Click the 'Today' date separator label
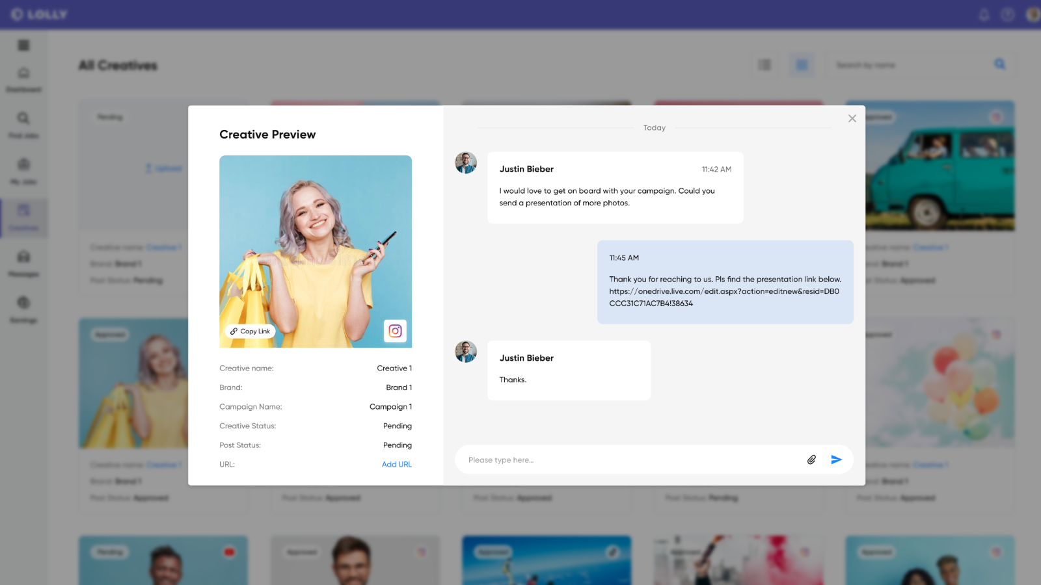The width and height of the screenshot is (1041, 585). point(655,127)
